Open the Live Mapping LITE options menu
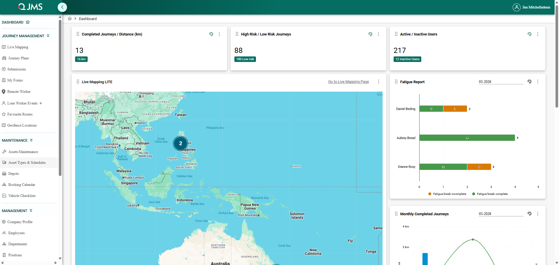Screen dimensions: 559x265 click(x=378, y=82)
